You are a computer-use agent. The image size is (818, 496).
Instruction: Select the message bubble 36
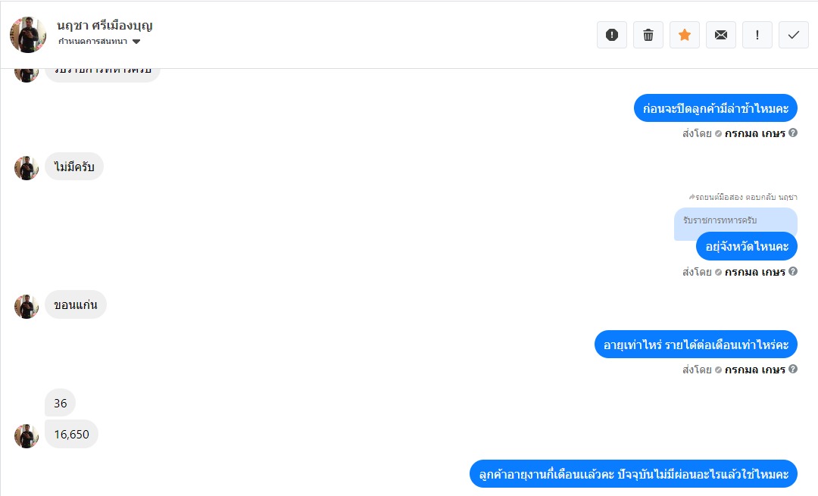(60, 403)
